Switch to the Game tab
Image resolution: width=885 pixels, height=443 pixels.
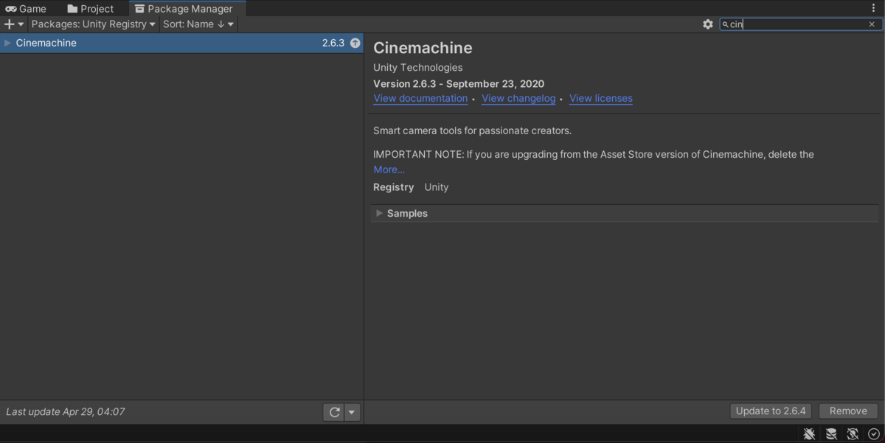click(26, 9)
